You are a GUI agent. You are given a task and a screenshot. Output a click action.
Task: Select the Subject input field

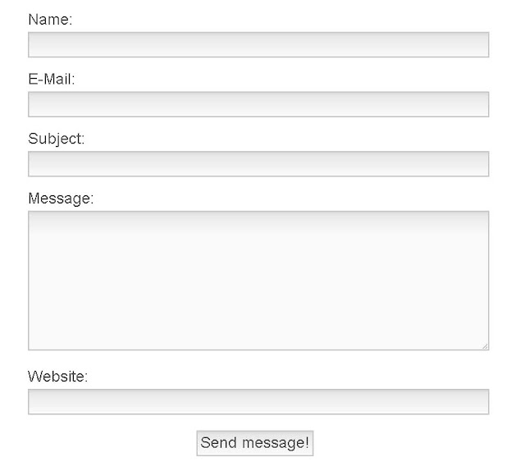[x=258, y=164]
